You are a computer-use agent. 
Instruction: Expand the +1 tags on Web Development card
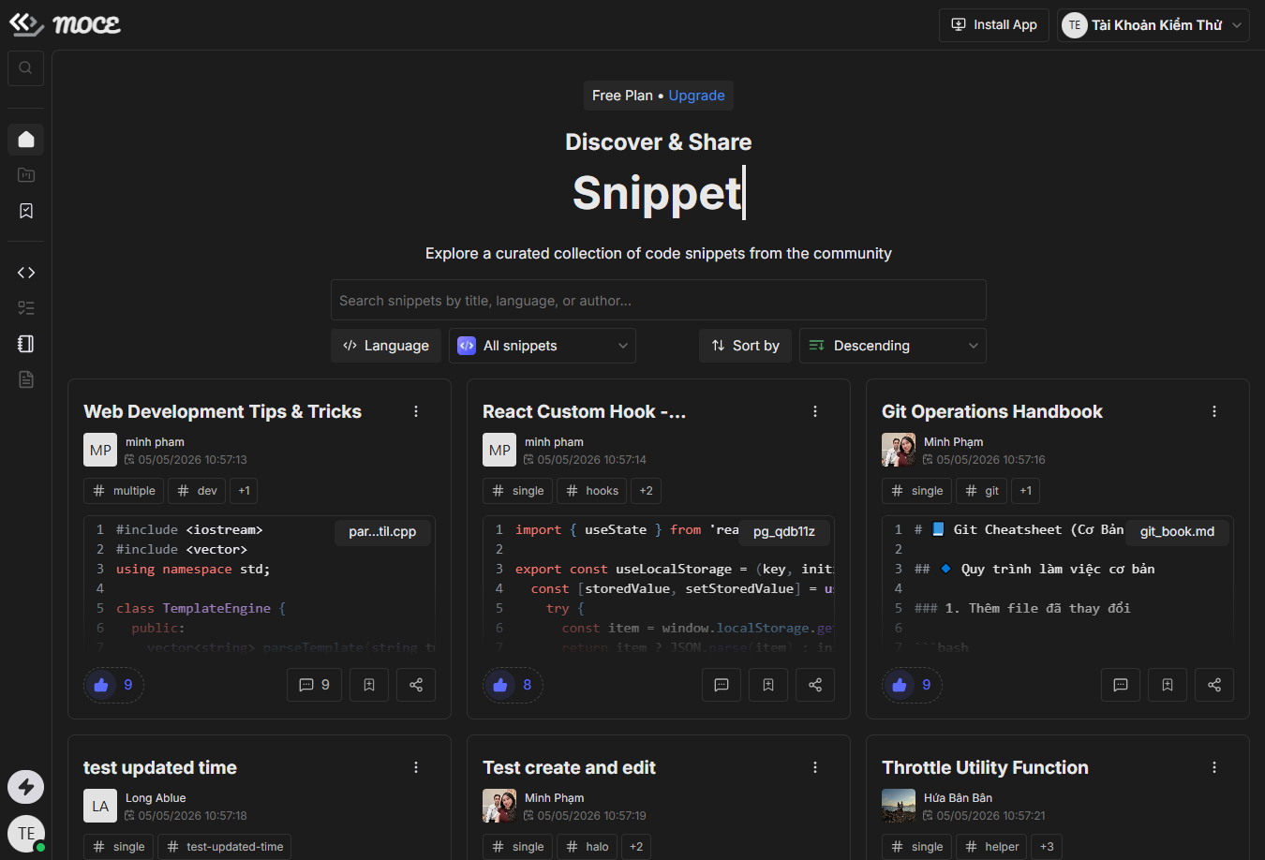[244, 491]
